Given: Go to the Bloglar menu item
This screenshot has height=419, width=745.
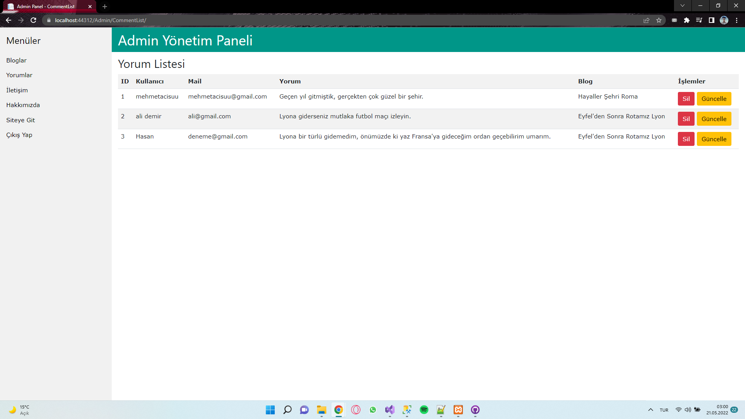Looking at the screenshot, I should [16, 61].
